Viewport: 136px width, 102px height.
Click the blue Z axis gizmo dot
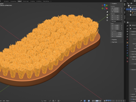coord(105,5)
